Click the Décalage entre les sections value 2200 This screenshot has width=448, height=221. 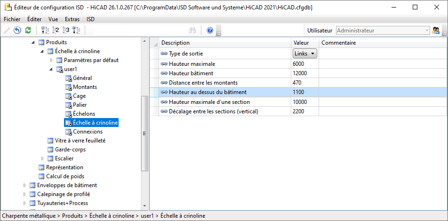(x=305, y=111)
